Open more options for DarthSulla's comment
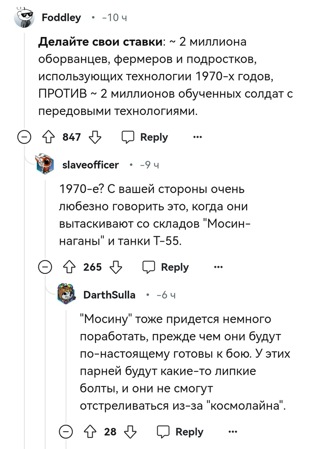The width and height of the screenshot is (312, 449). (x=233, y=432)
